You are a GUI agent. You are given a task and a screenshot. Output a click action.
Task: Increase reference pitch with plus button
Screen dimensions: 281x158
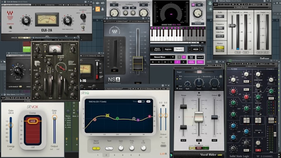point(201,49)
